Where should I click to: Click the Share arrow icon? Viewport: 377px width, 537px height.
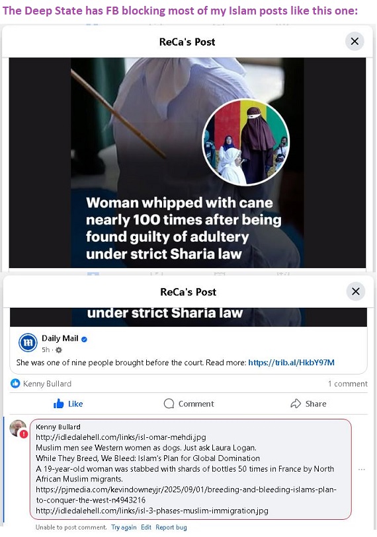[296, 404]
